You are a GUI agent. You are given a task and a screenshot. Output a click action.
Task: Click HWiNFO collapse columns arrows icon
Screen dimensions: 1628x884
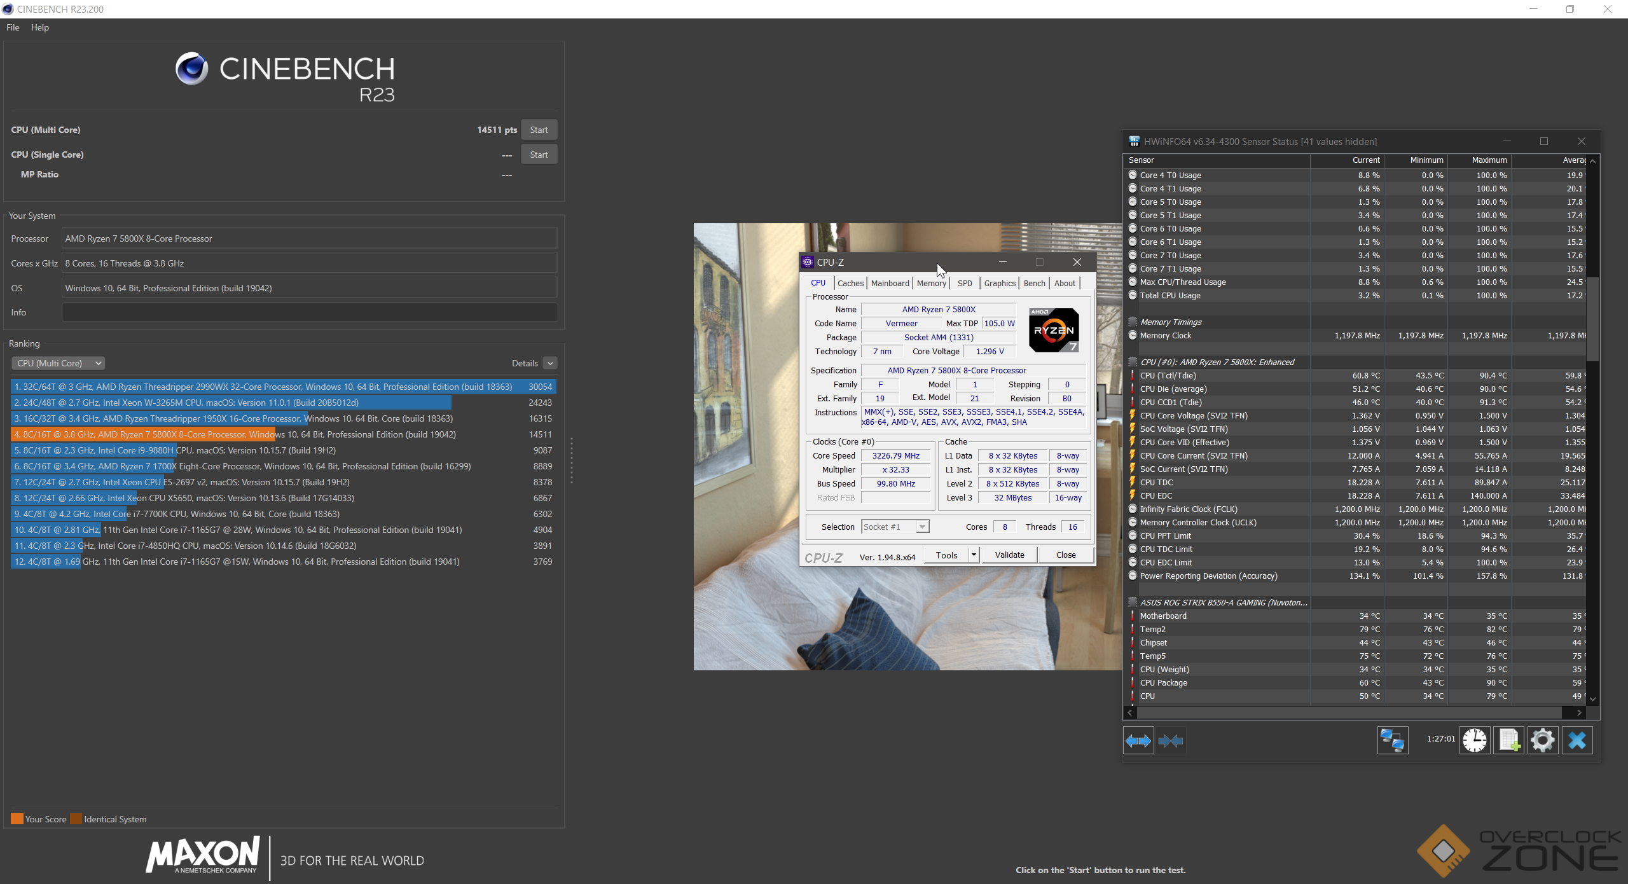[x=1170, y=740]
